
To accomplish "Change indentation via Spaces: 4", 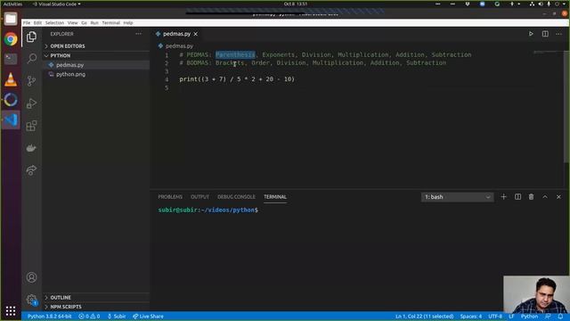I will coord(471,317).
